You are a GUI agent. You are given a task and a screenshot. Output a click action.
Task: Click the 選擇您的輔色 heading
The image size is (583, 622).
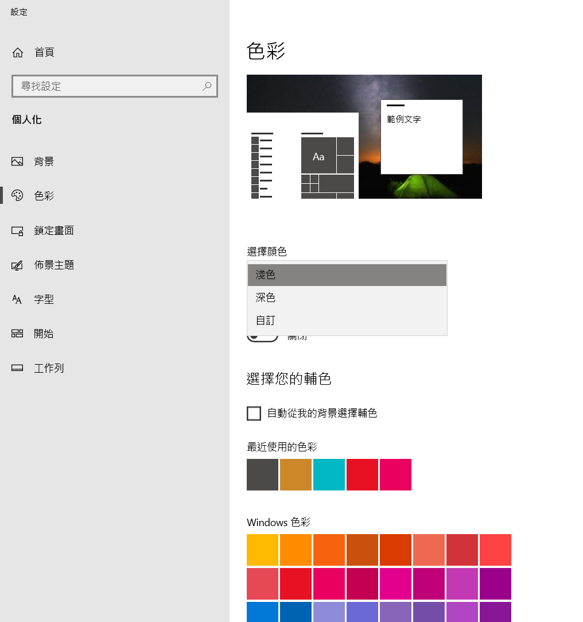(x=289, y=379)
